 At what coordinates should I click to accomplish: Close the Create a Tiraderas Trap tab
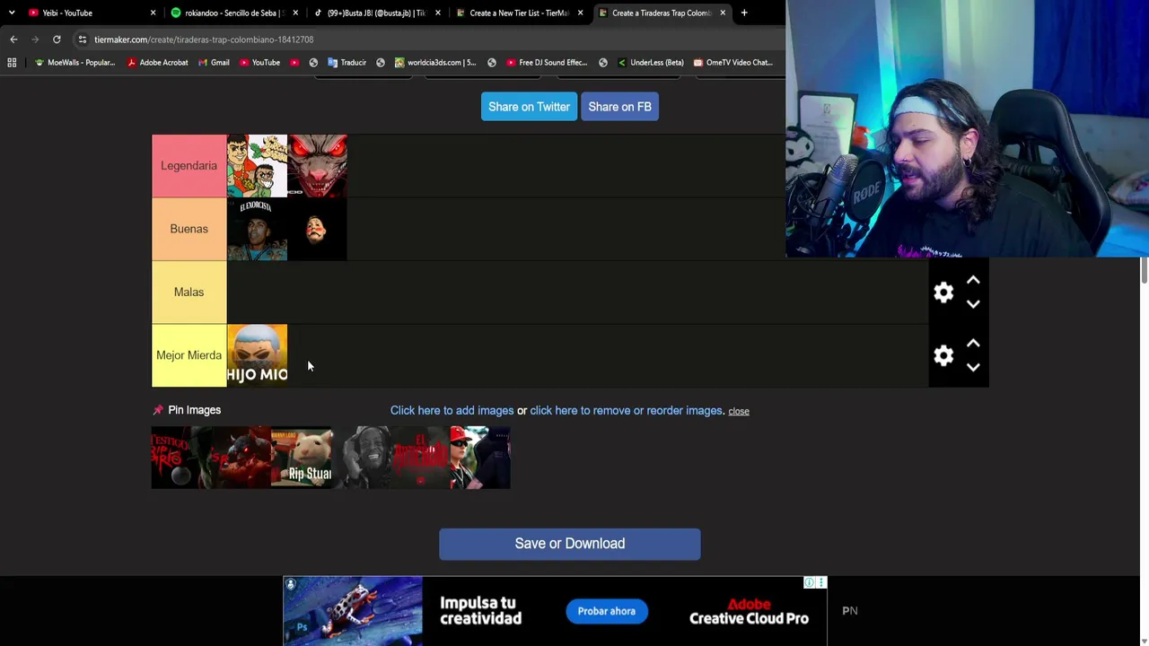(723, 13)
